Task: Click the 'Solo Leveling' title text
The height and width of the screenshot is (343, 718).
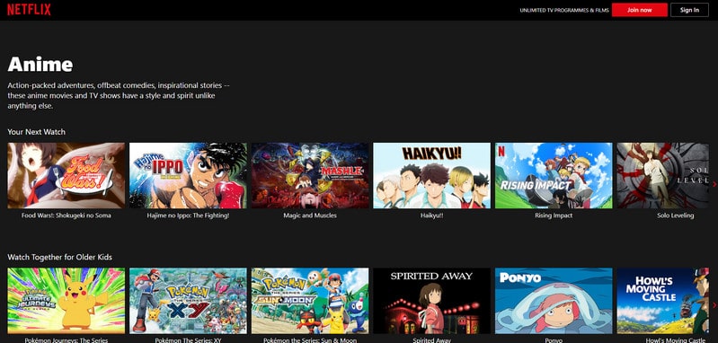Action: click(675, 215)
